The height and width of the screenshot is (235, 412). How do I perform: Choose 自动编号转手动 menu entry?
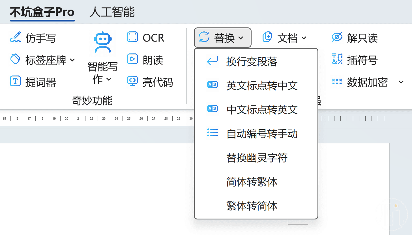pos(256,133)
